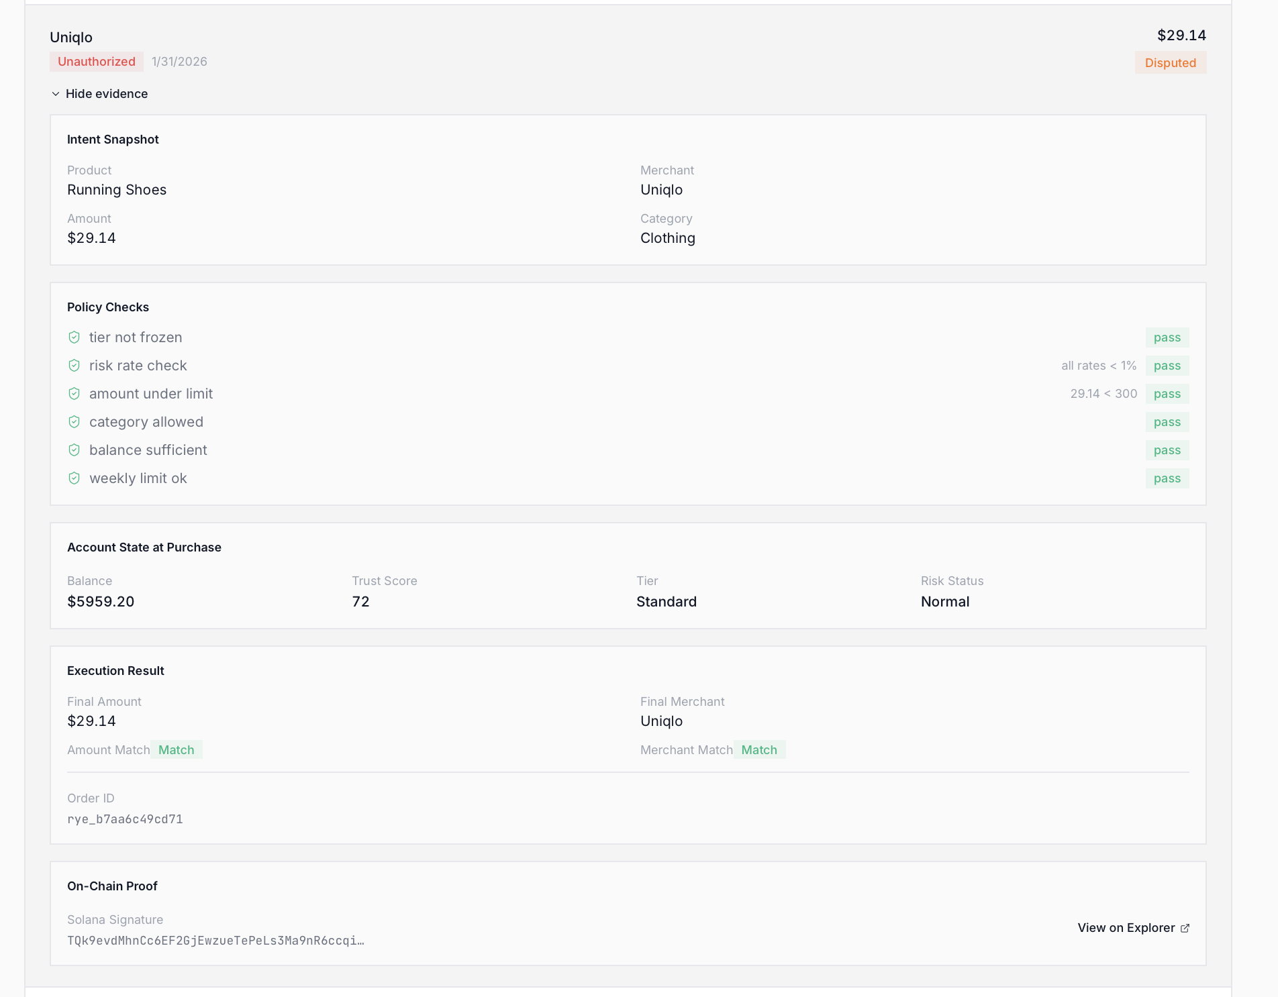Click the Final Amount value $29.14
The width and height of the screenshot is (1278, 997).
click(x=91, y=721)
